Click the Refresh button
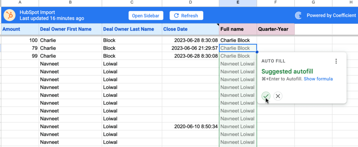Viewport: 358px width, 147px height. click(x=186, y=15)
